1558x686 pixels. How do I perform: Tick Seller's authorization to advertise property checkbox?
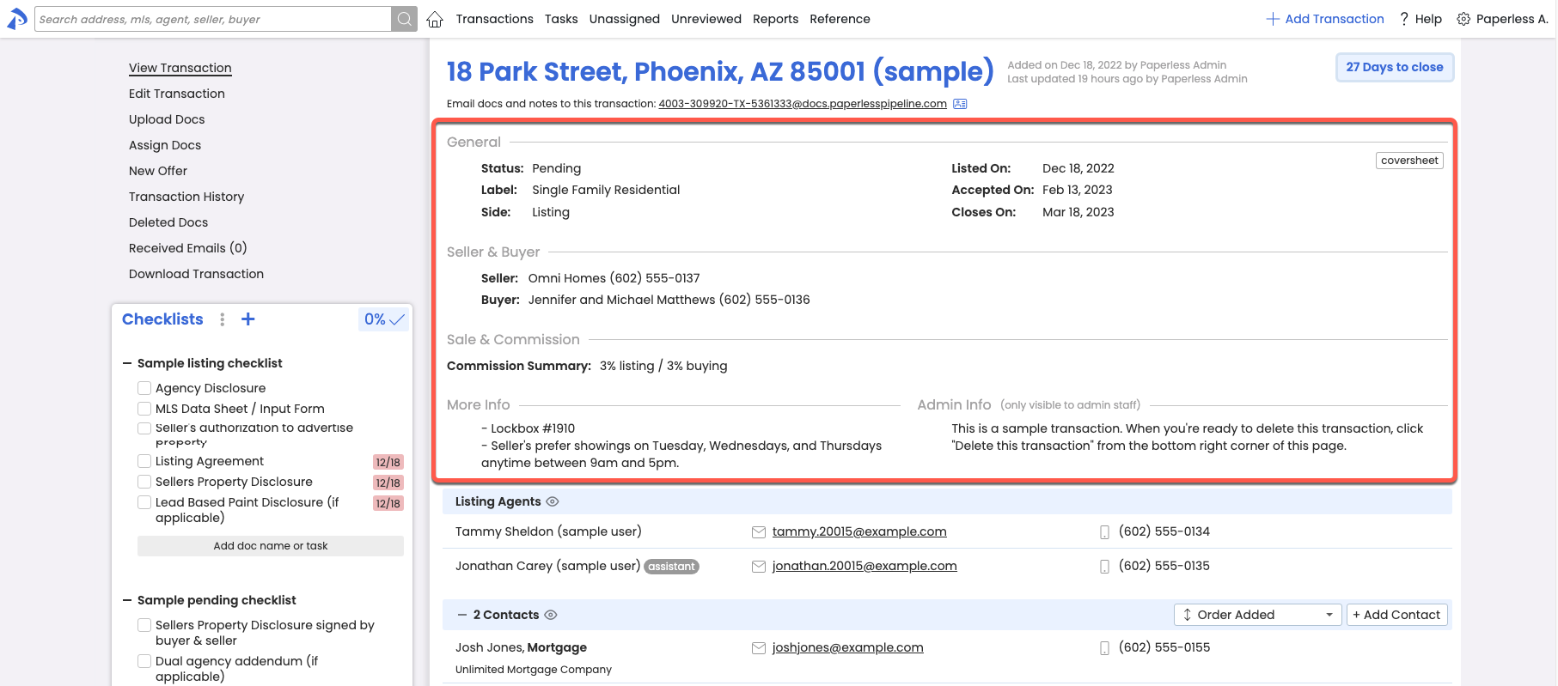tap(144, 428)
